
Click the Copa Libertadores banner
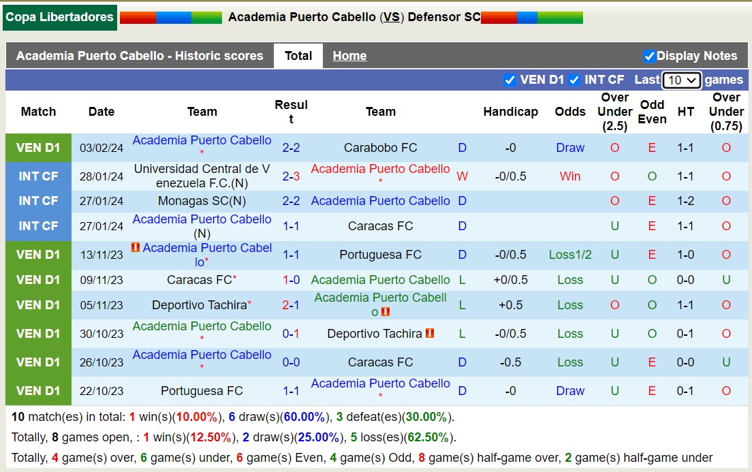click(x=59, y=16)
